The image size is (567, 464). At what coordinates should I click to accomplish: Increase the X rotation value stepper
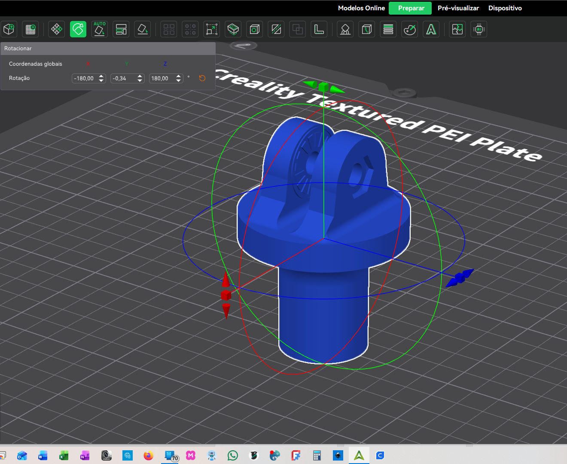(101, 76)
